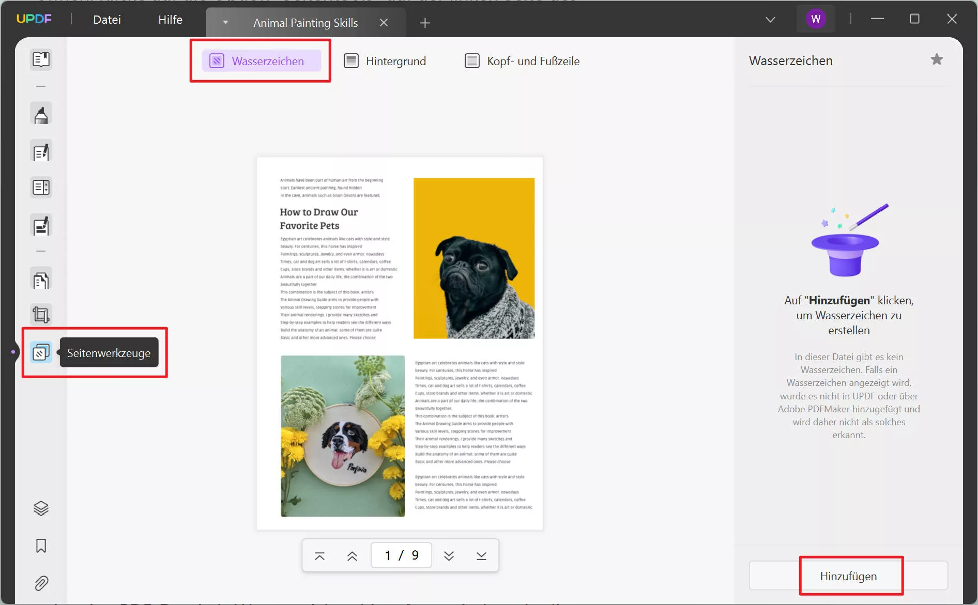The height and width of the screenshot is (605, 978).
Task: Close the Animal Painting Skills tab
Action: pyautogui.click(x=384, y=23)
